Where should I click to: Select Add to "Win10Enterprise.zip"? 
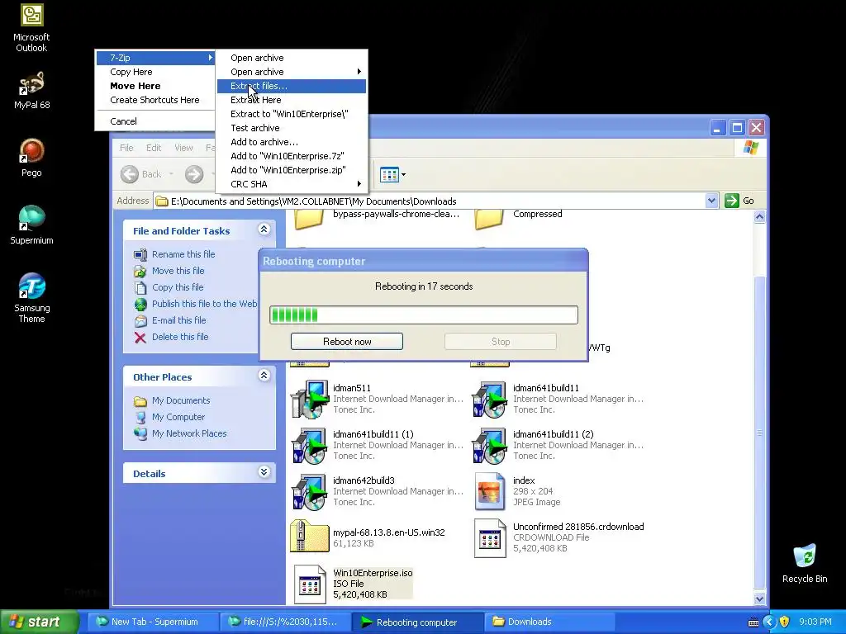click(x=292, y=170)
